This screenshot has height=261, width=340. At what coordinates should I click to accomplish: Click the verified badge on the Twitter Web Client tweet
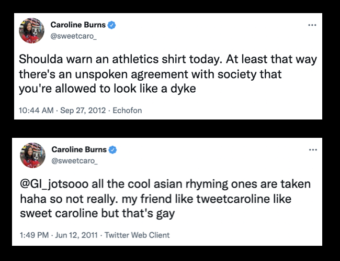click(x=113, y=150)
